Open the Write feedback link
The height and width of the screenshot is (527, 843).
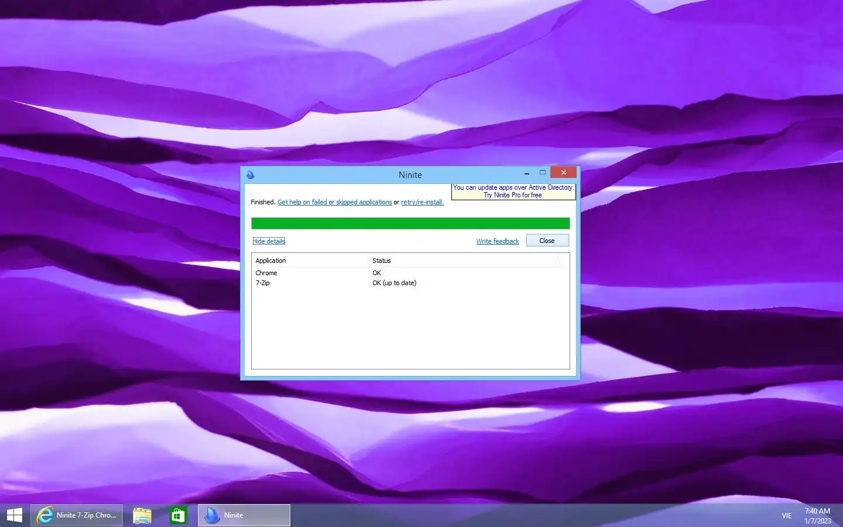point(498,241)
